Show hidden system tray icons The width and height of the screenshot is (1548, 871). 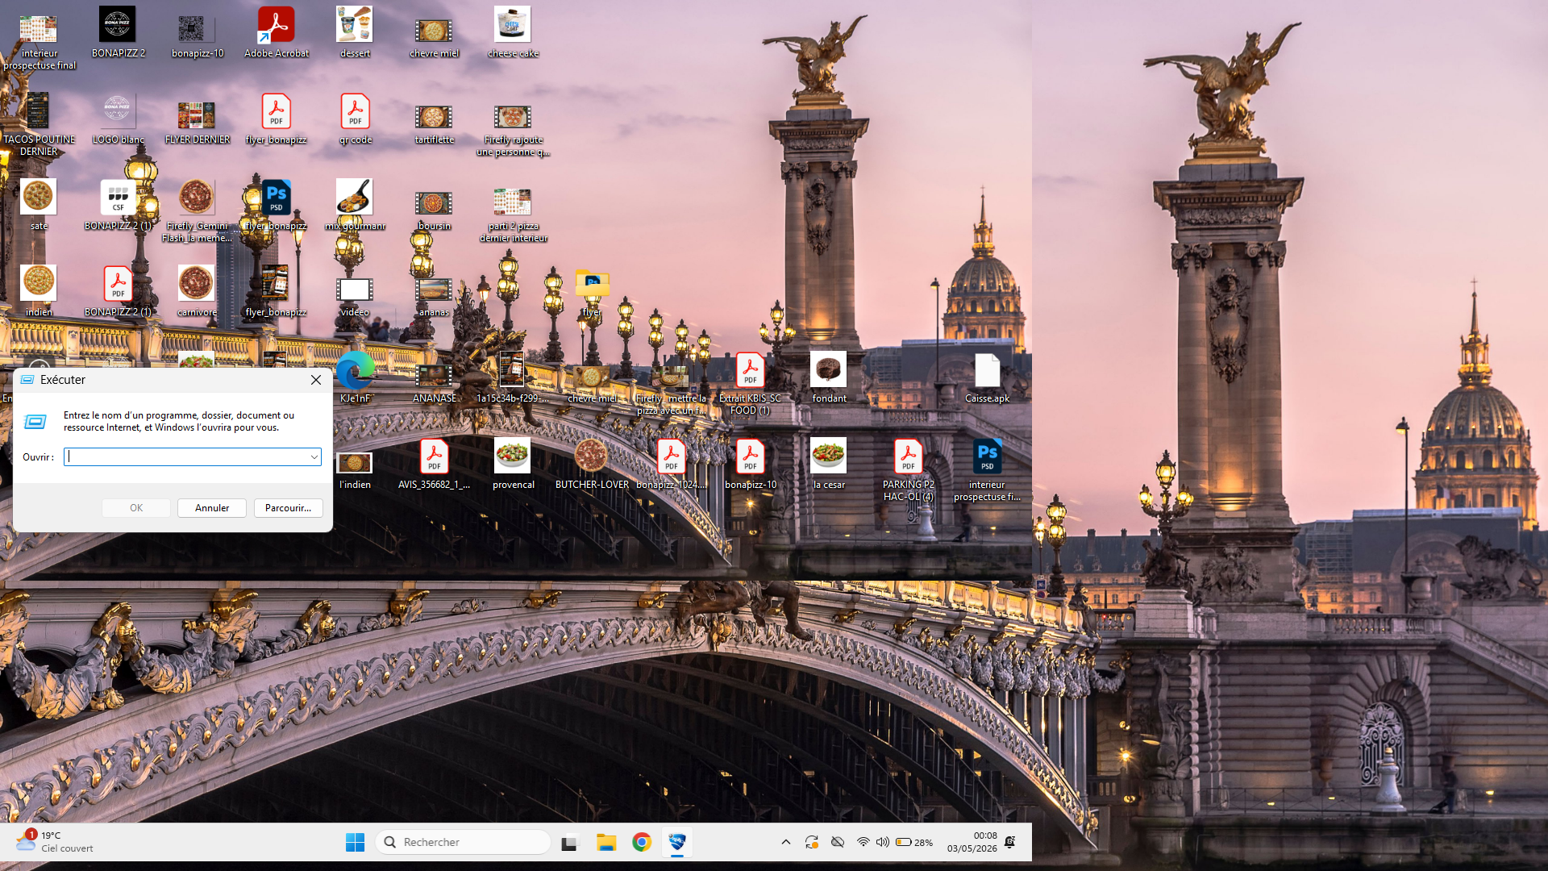pyautogui.click(x=786, y=842)
